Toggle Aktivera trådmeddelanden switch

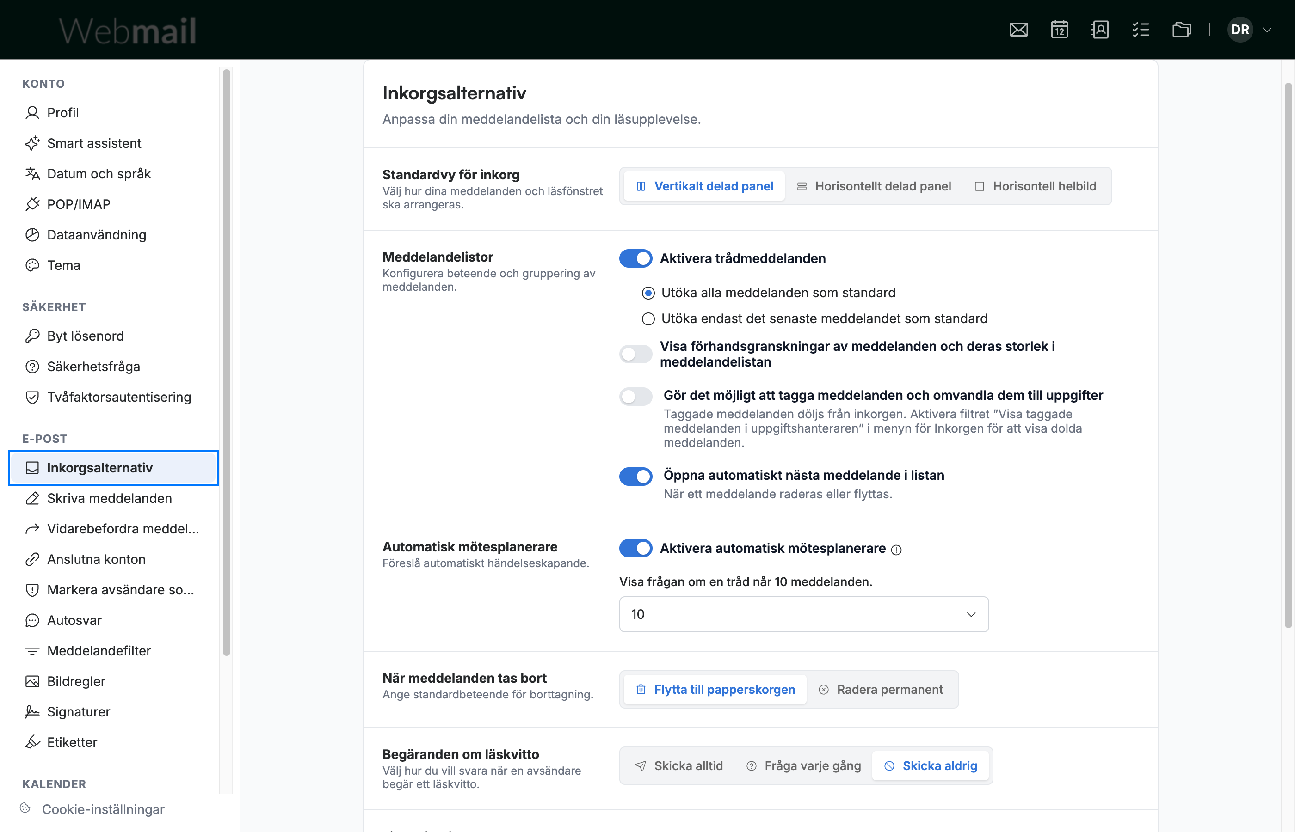[635, 259]
